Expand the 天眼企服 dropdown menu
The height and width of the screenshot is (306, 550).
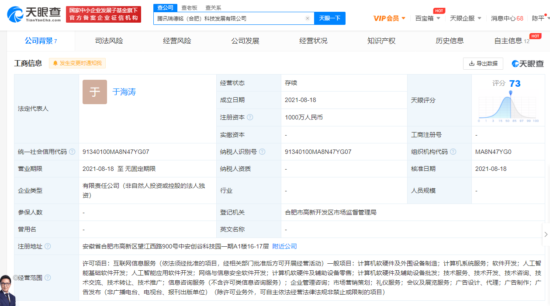point(466,18)
